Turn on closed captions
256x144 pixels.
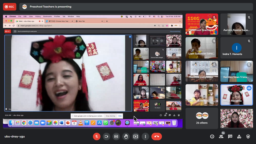pyautogui.click(x=116, y=136)
